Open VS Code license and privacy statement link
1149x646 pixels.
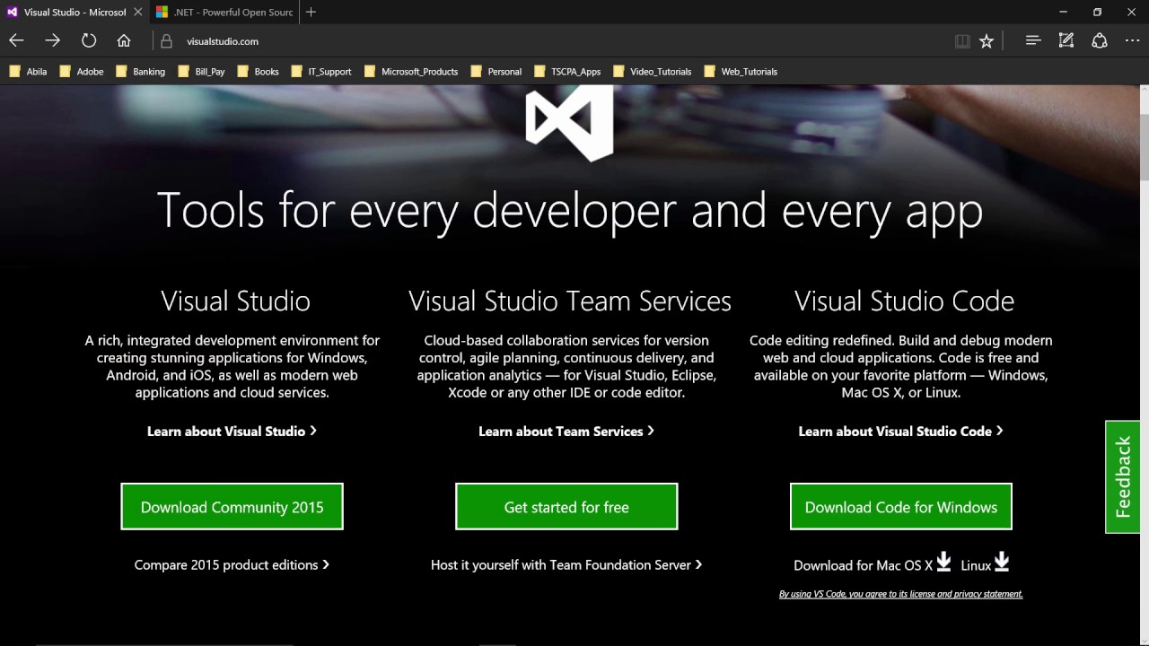901,594
